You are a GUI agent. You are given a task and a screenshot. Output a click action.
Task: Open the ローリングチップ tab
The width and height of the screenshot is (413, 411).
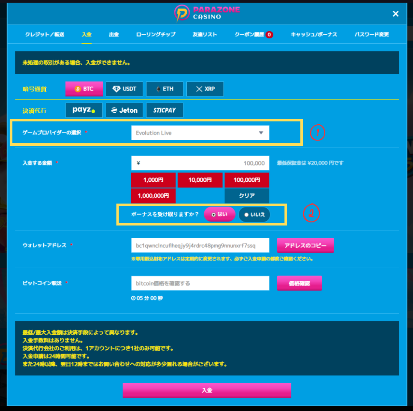pos(156,35)
